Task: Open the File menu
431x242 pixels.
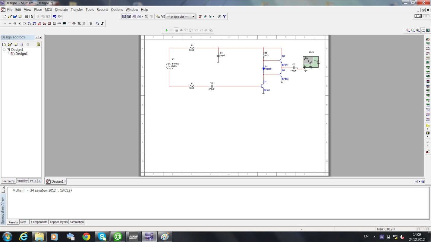Action: 10,10
